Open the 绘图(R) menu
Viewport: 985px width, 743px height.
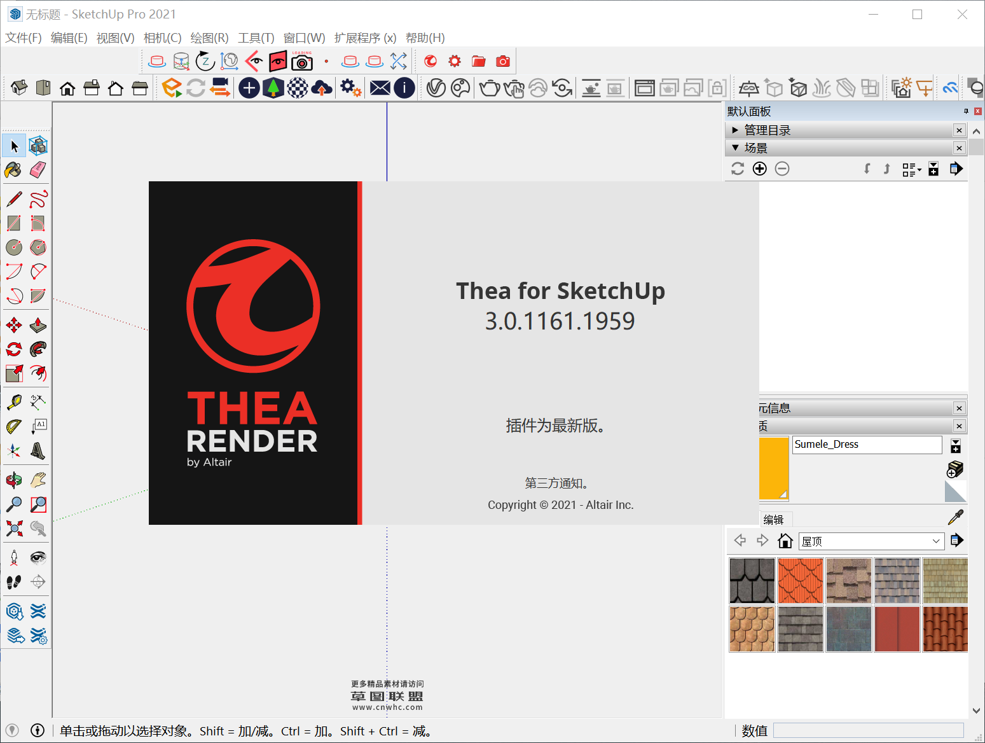(x=210, y=38)
